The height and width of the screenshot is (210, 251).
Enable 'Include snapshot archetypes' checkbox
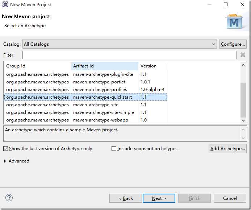(x=114, y=149)
